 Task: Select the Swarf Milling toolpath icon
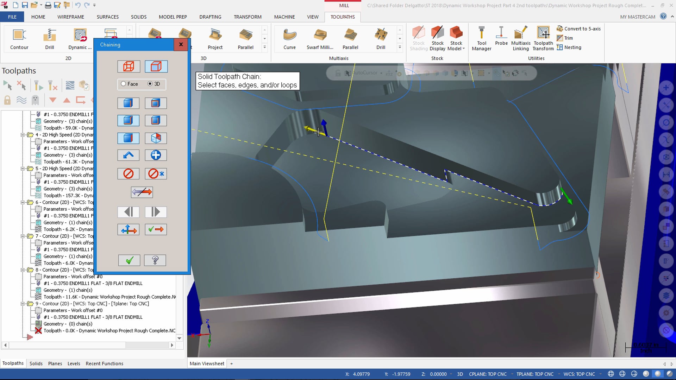click(x=320, y=39)
